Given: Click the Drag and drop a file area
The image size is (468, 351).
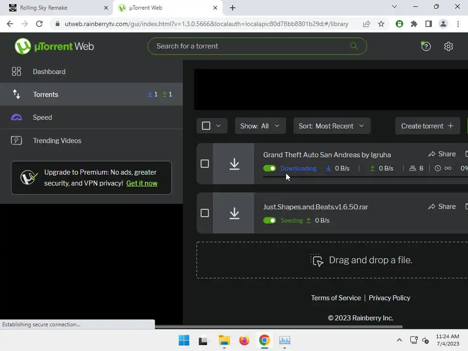Looking at the screenshot, I should [332, 260].
